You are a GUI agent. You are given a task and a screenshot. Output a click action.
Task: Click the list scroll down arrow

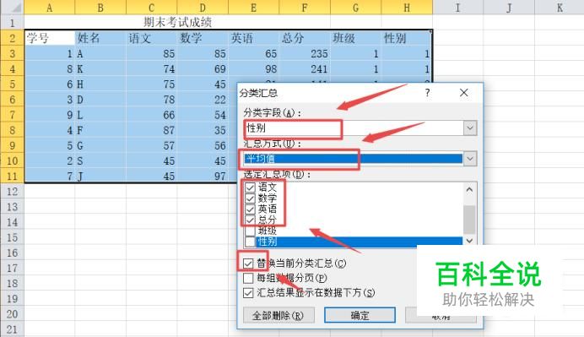coord(470,241)
